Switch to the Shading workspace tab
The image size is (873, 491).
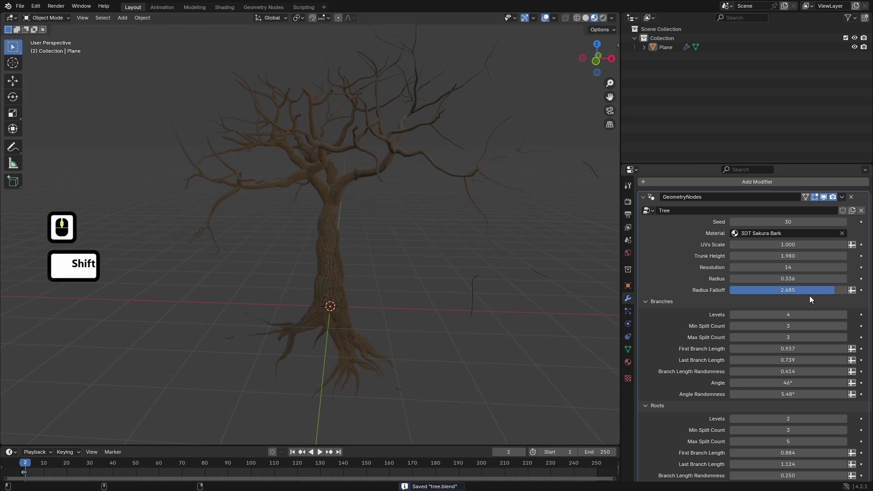224,7
